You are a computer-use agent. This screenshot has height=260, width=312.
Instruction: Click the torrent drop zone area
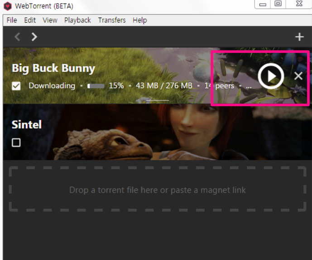pyautogui.click(x=158, y=189)
